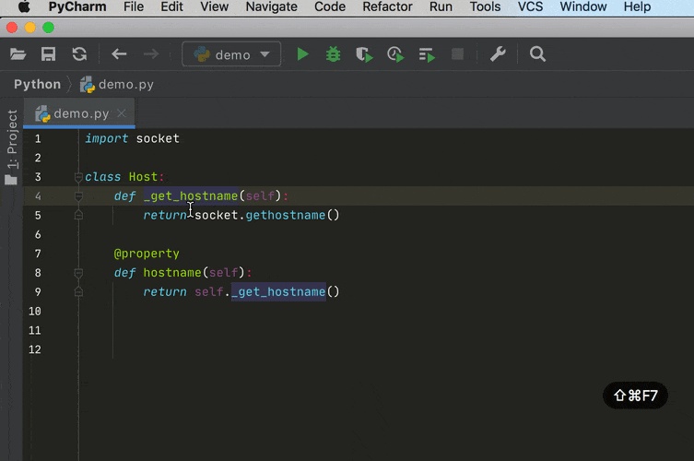This screenshot has width=694, height=461.
Task: Synchronize files with the refresh icon
Action: (79, 54)
